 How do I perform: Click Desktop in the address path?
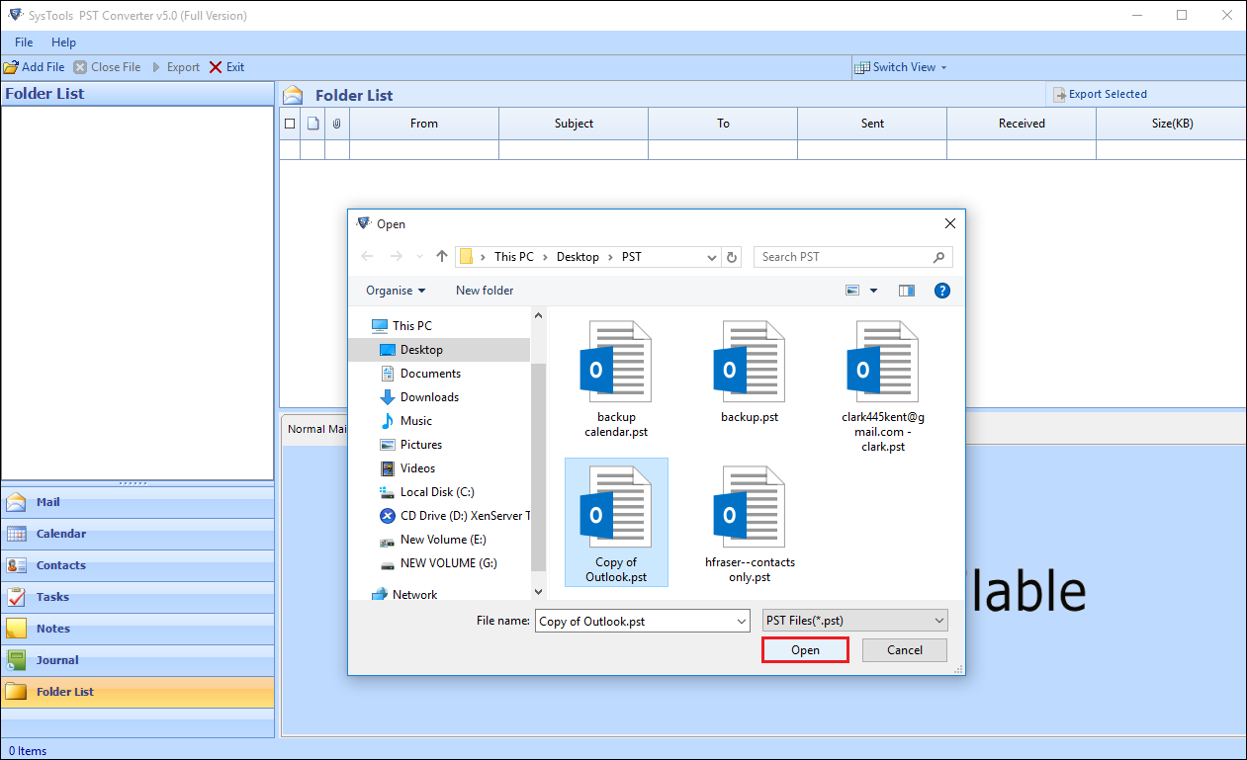(578, 257)
